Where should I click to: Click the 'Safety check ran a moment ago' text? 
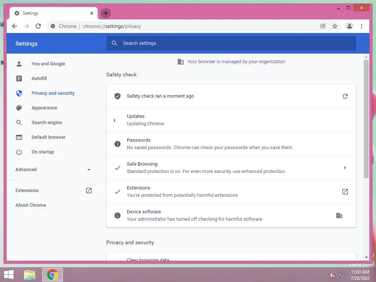point(160,96)
